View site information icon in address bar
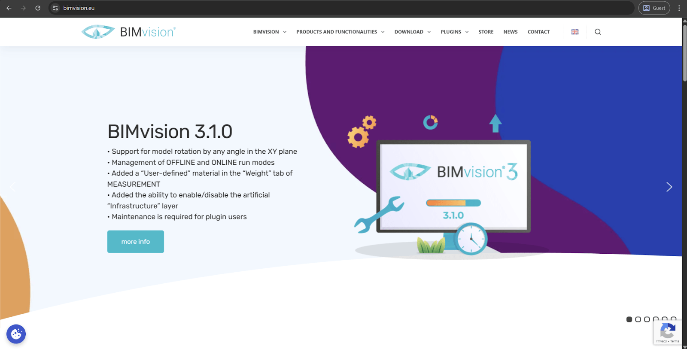The height and width of the screenshot is (349, 687). 55,8
